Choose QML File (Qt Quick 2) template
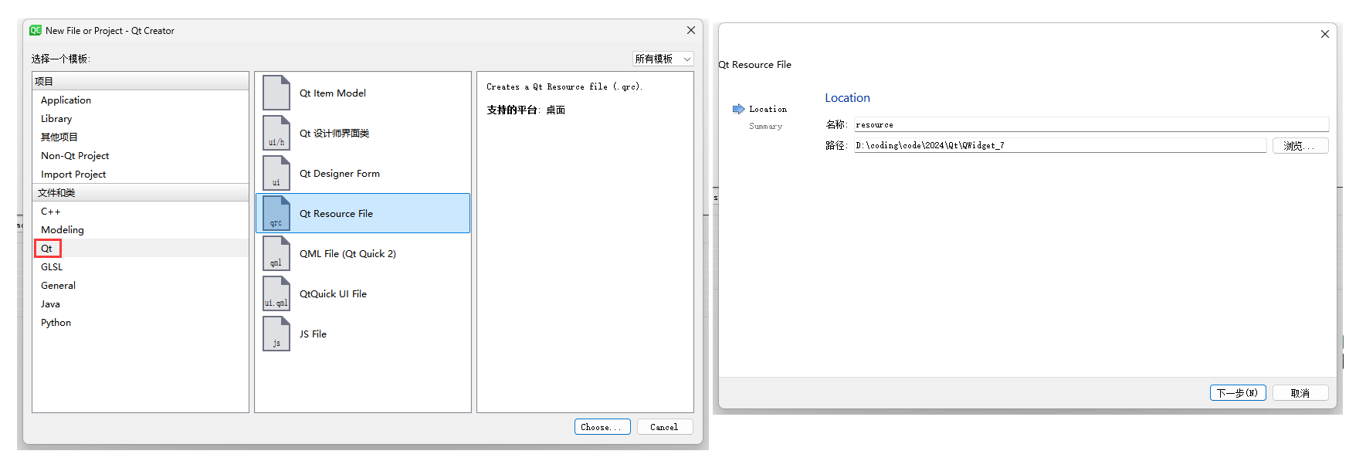Screen dimensions: 1349x461 [363, 253]
